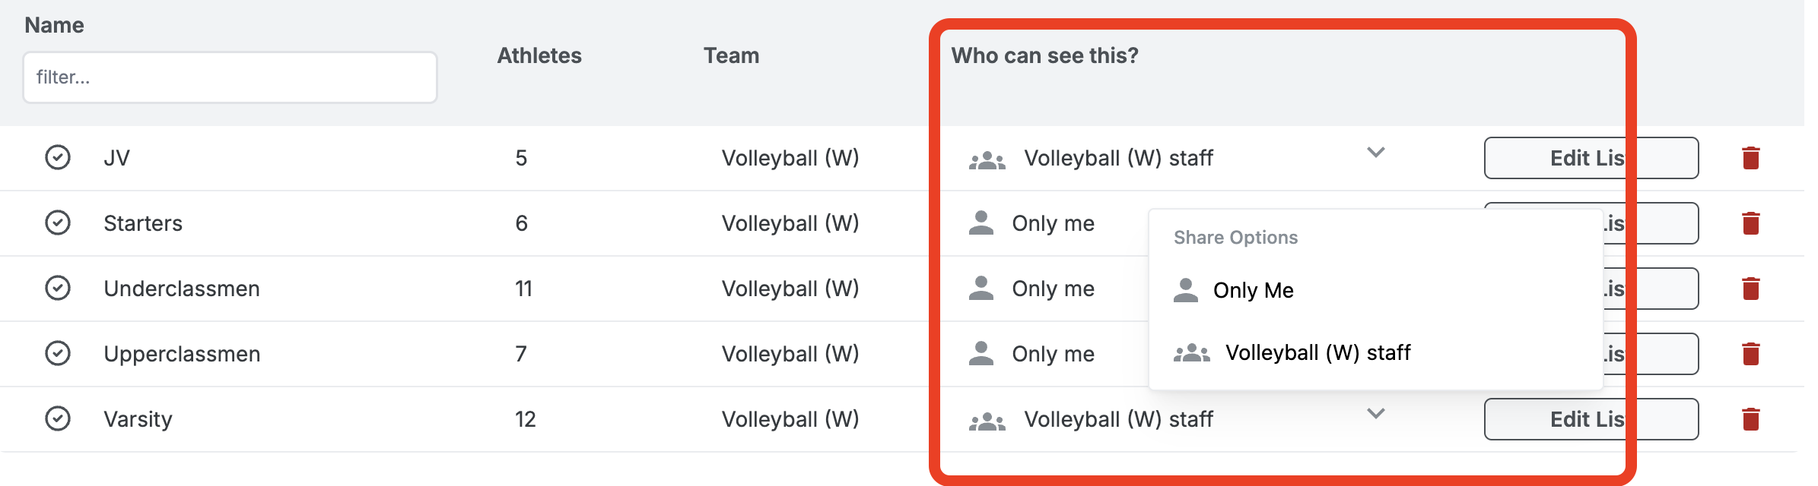Remove Underclassmen list via trash icon
This screenshot has width=1818, height=486.
(x=1751, y=289)
